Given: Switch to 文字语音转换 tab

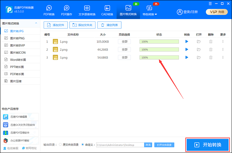Looking at the screenshot, I should 87,10.
